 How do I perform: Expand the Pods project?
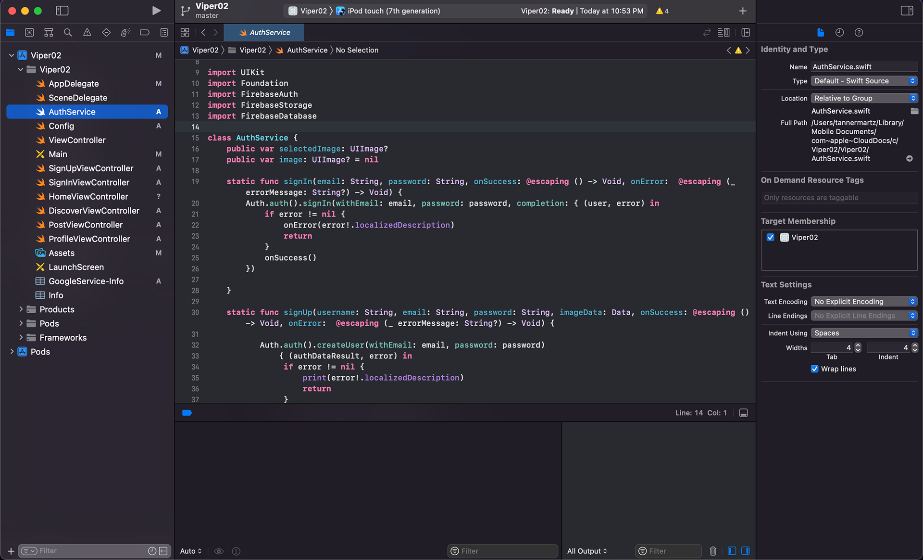pyautogui.click(x=12, y=352)
